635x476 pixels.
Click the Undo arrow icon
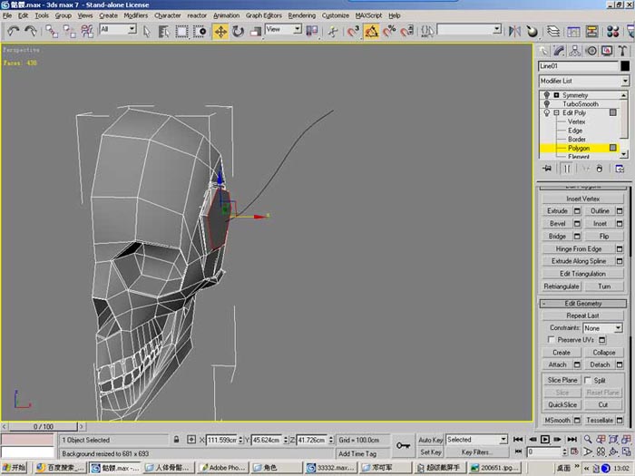[14, 31]
